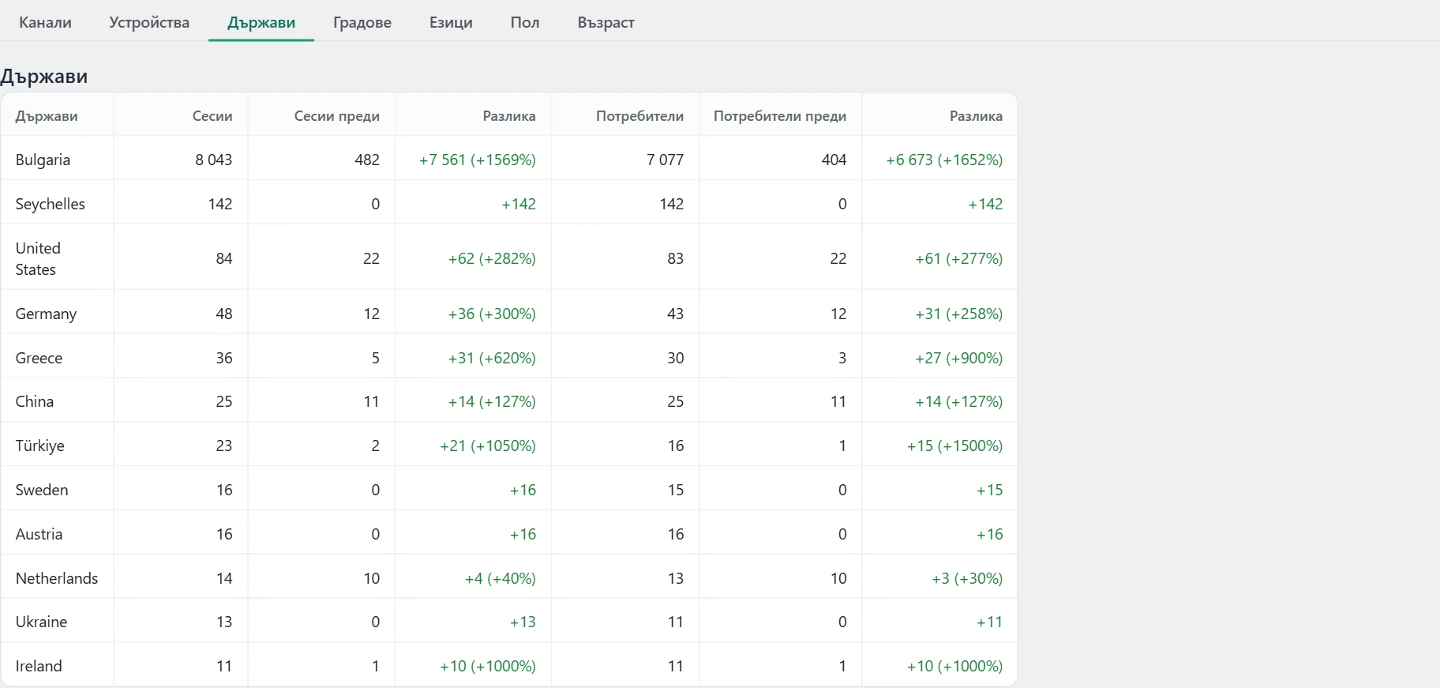The image size is (1440, 688).
Task: Select the Сесии преди column header
Action: click(337, 116)
